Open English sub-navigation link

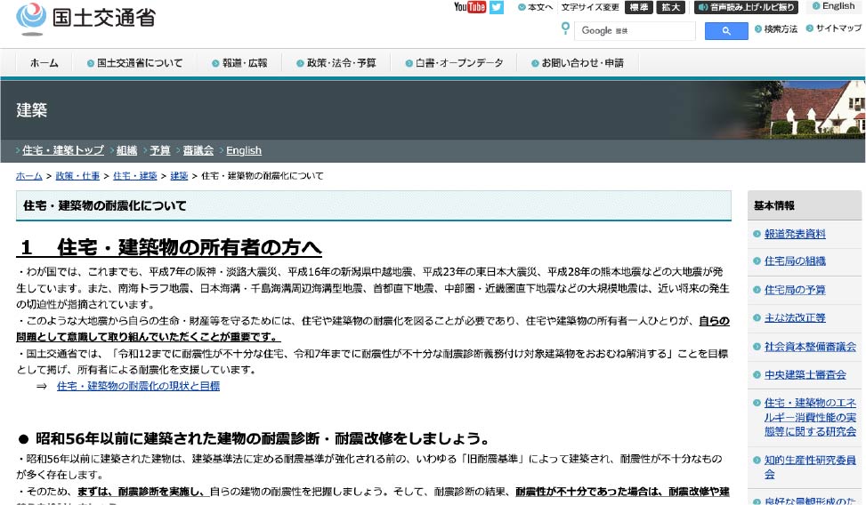point(244,150)
